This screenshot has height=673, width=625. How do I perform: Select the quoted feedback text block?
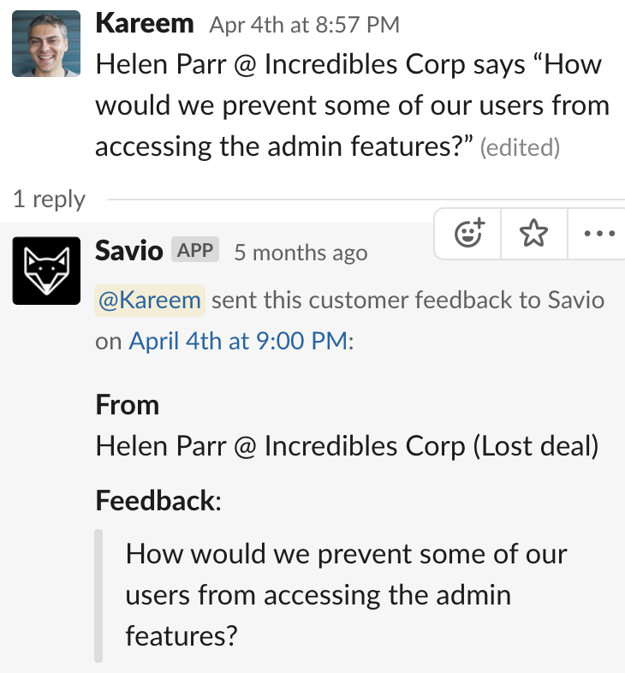347,594
